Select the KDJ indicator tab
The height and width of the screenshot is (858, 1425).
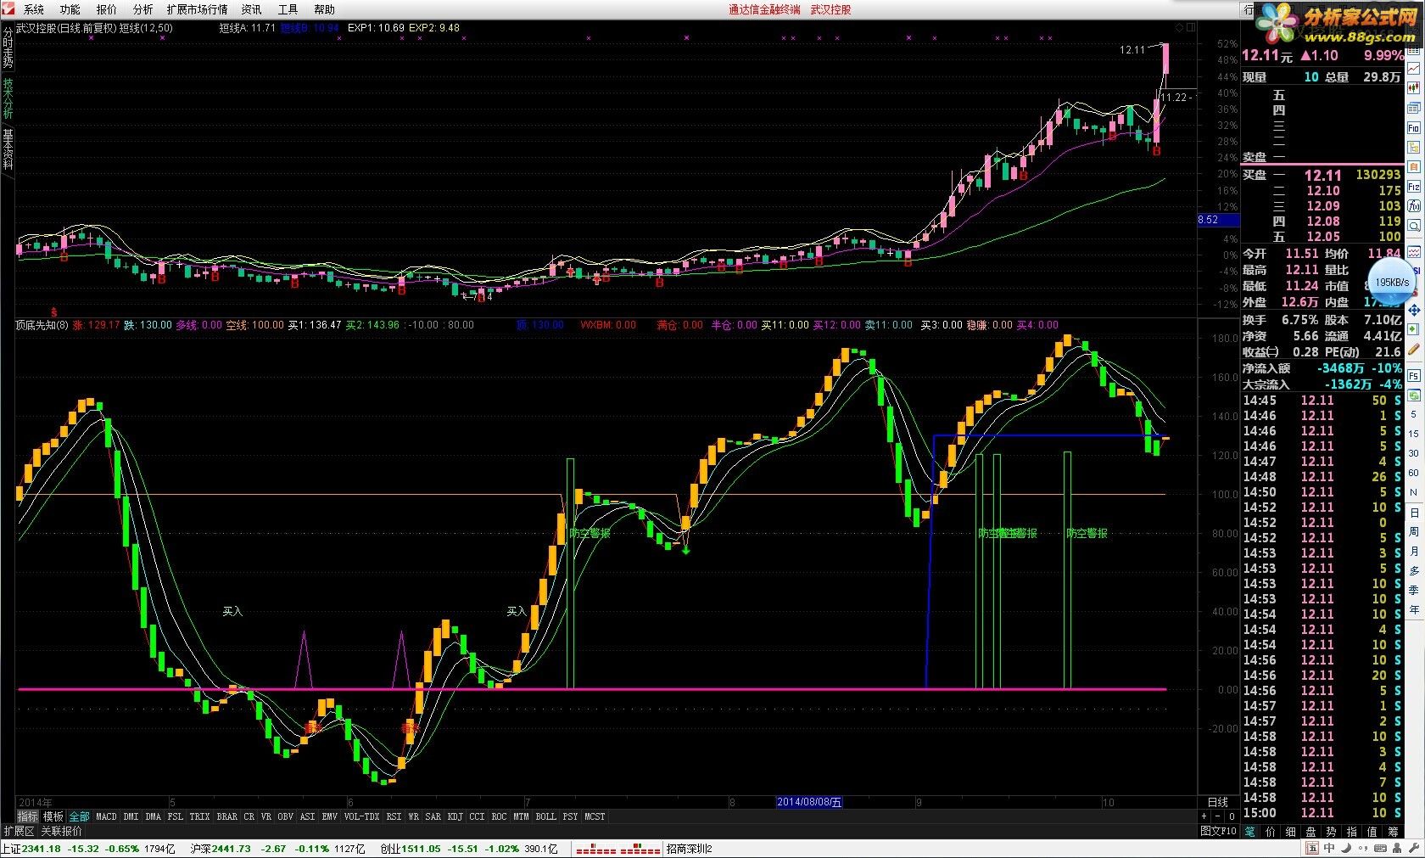455,816
